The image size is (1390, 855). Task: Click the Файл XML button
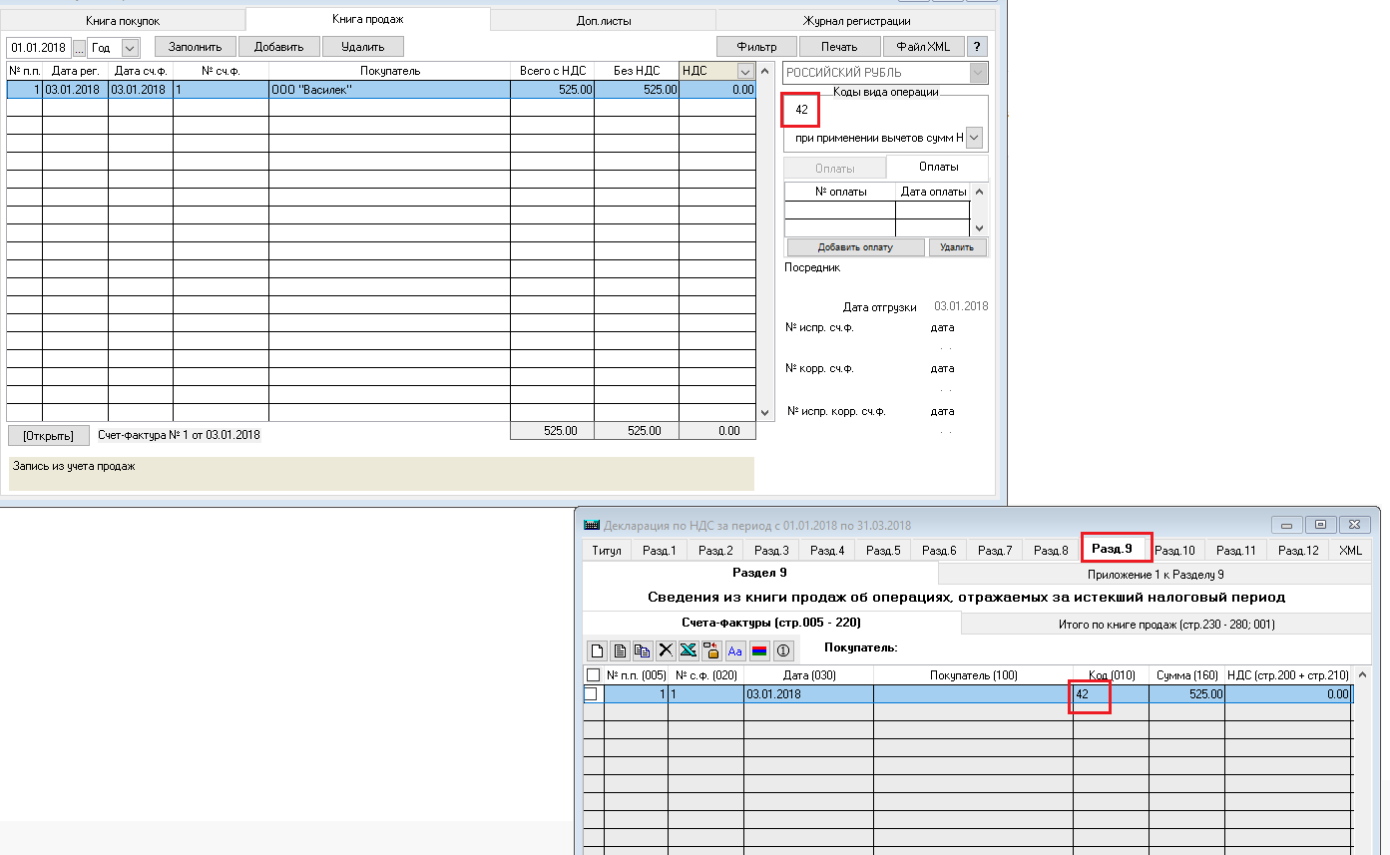[924, 47]
